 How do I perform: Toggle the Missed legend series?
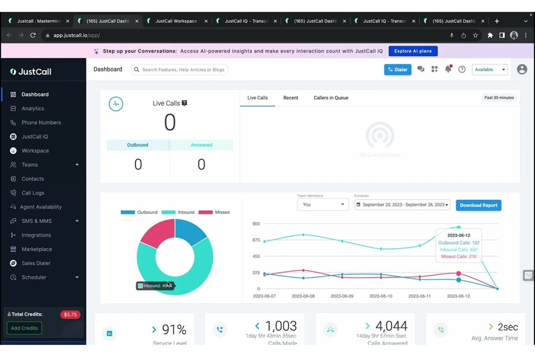[x=214, y=212]
